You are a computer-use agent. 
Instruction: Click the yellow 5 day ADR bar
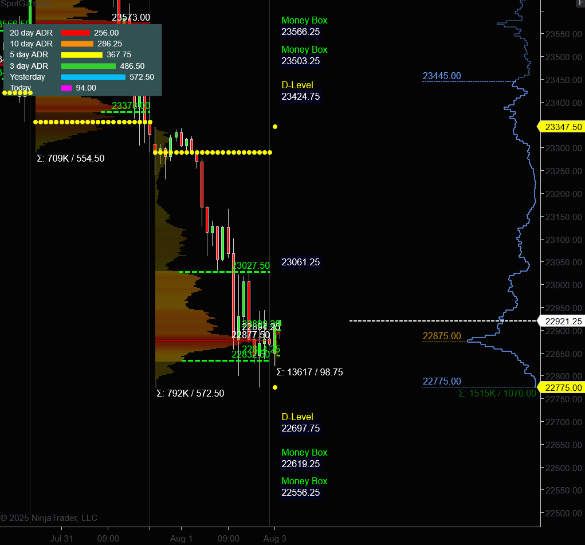(x=82, y=55)
